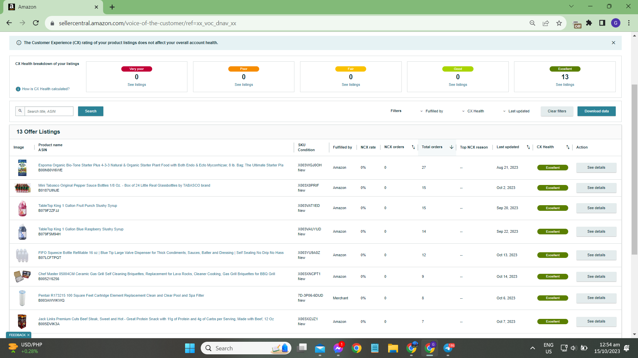This screenshot has height=358, width=638.
Task: Open the USD/PHP taskbar widget
Action: pyautogui.click(x=25, y=348)
